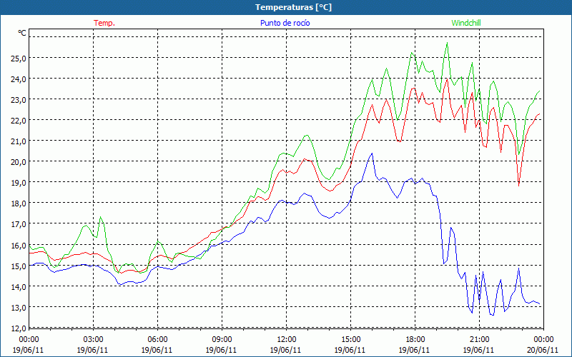Click the '25,0' y-axis value

pyautogui.click(x=17, y=59)
